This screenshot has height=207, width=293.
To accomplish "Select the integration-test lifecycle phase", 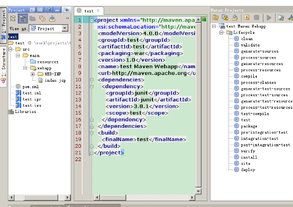I will click(256, 138).
